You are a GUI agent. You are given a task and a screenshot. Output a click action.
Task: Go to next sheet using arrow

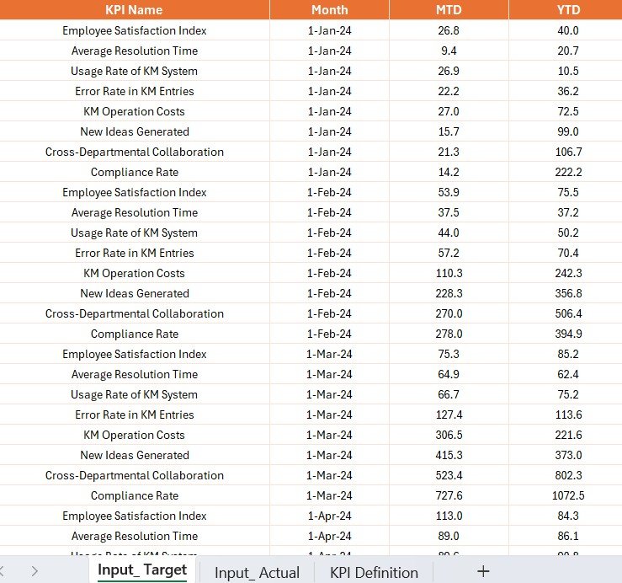(x=35, y=571)
